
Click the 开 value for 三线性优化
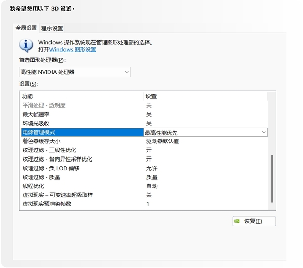point(149,150)
